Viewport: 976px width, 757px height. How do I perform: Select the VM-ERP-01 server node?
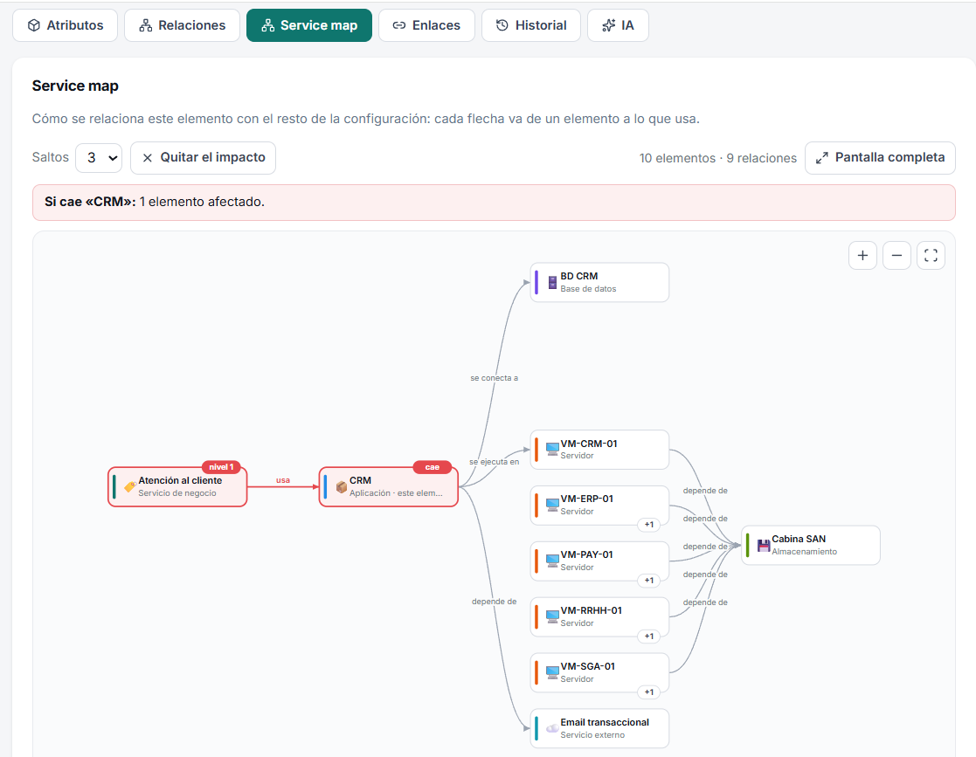tap(600, 505)
